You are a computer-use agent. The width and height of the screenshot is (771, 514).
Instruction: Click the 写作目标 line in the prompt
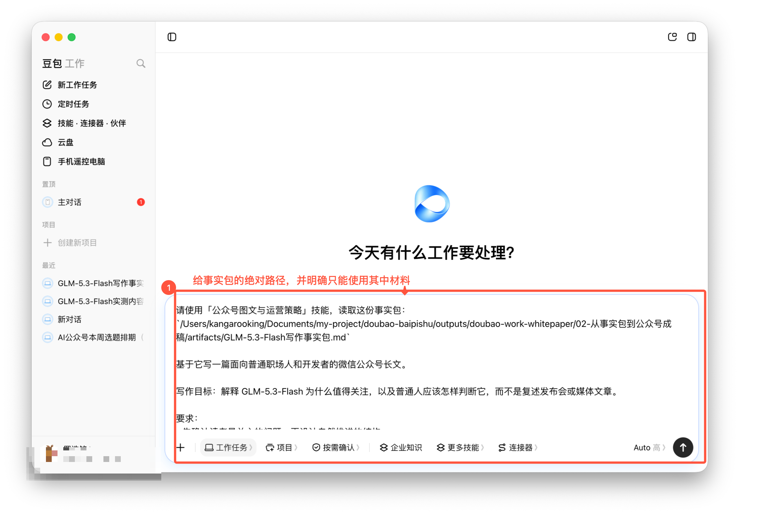pos(397,391)
